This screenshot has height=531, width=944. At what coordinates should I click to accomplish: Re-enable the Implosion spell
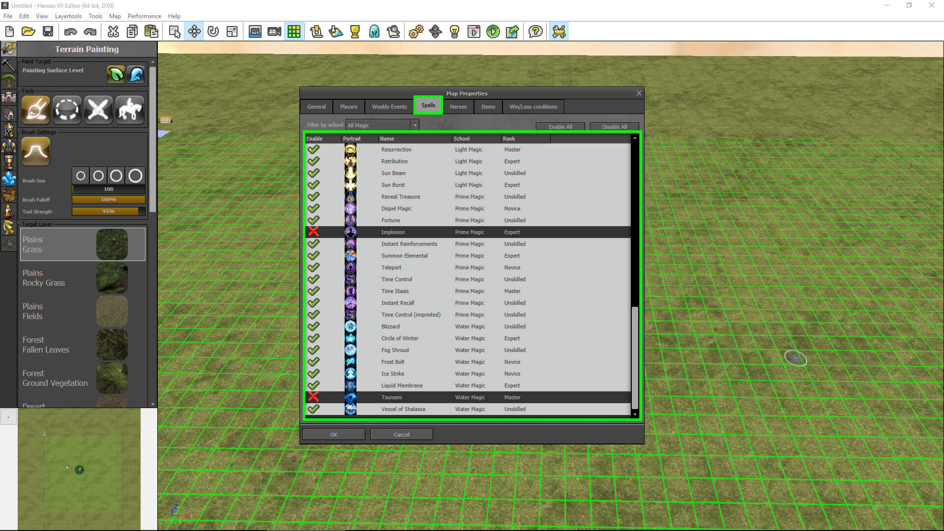coord(313,232)
